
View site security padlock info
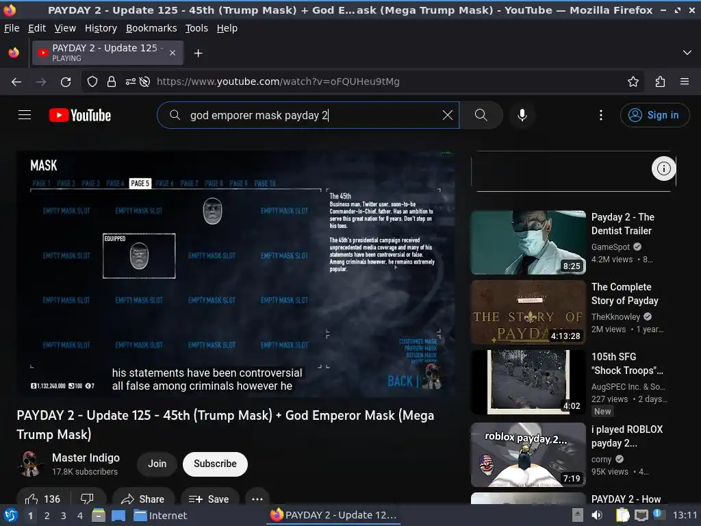coord(112,82)
